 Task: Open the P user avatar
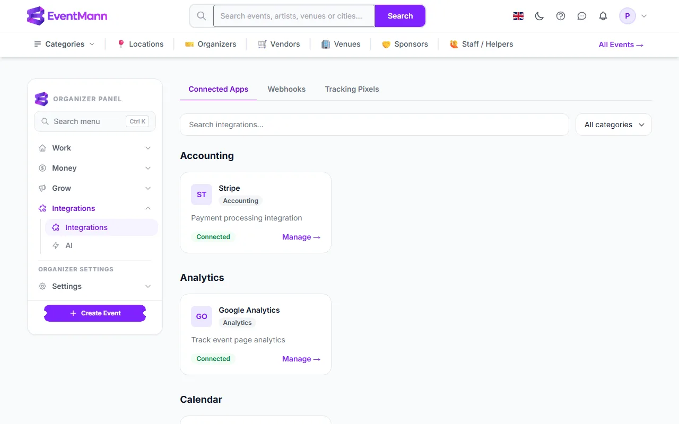[x=628, y=16]
